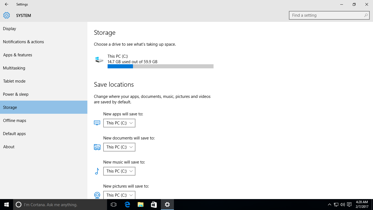373x210 pixels.
Task: Launch Microsoft Edge from the taskbar
Action: (127, 205)
